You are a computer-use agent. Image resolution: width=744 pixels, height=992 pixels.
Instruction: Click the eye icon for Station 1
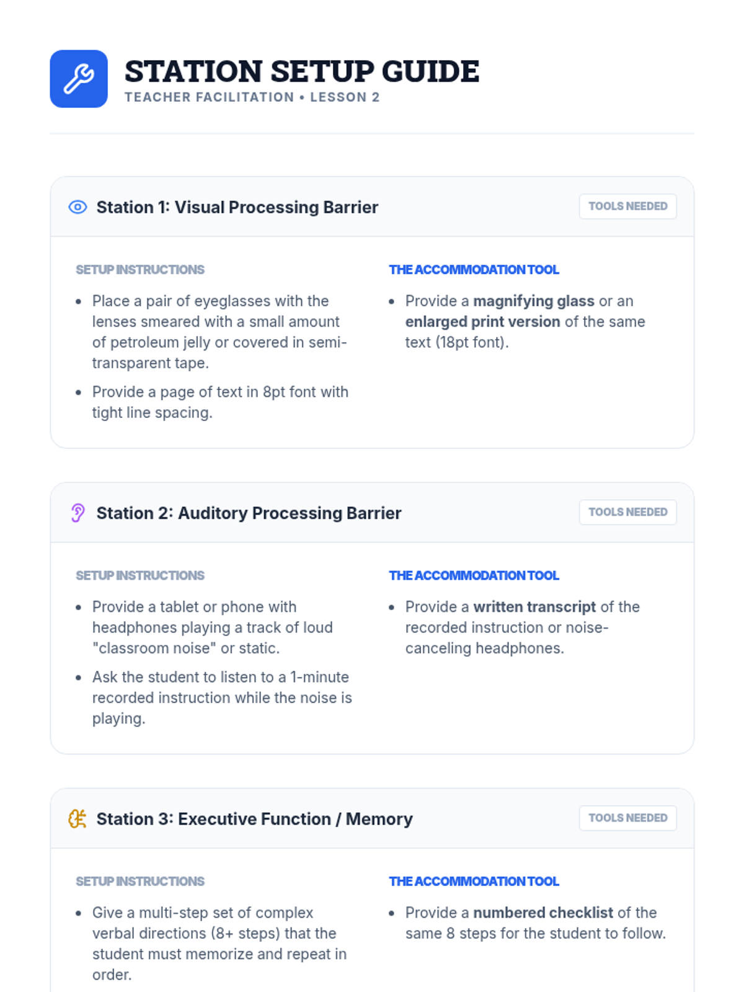tap(77, 207)
